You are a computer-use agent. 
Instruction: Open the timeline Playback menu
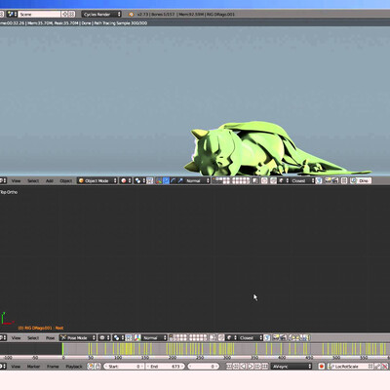pyautogui.click(x=74, y=367)
